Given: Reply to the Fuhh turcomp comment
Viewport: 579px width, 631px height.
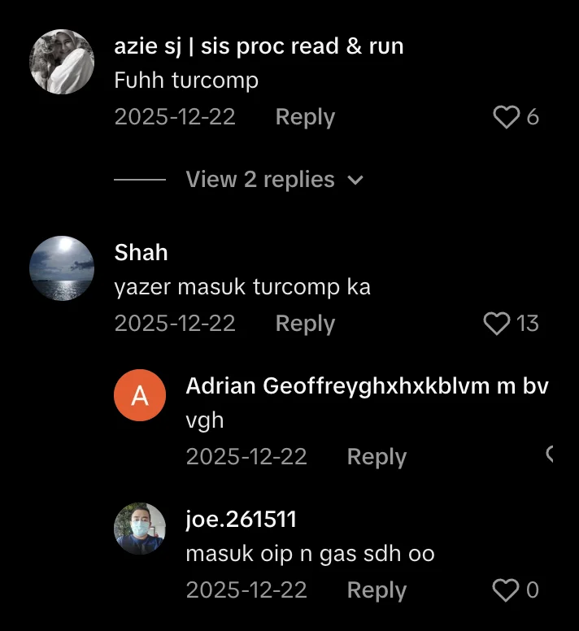Looking at the screenshot, I should click(305, 118).
